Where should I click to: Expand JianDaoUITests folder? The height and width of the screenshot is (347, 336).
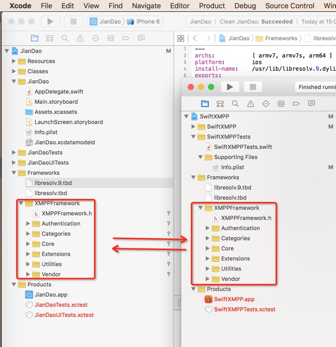click(13, 163)
